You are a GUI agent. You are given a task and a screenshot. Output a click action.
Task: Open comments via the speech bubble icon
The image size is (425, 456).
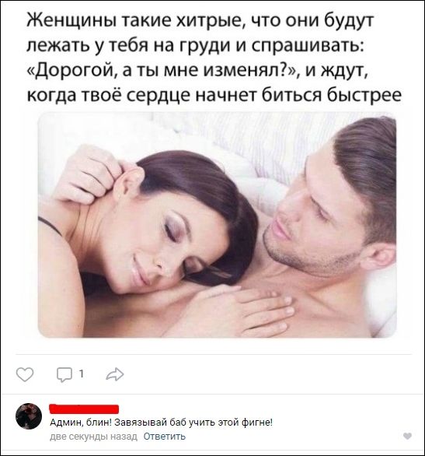pos(64,374)
